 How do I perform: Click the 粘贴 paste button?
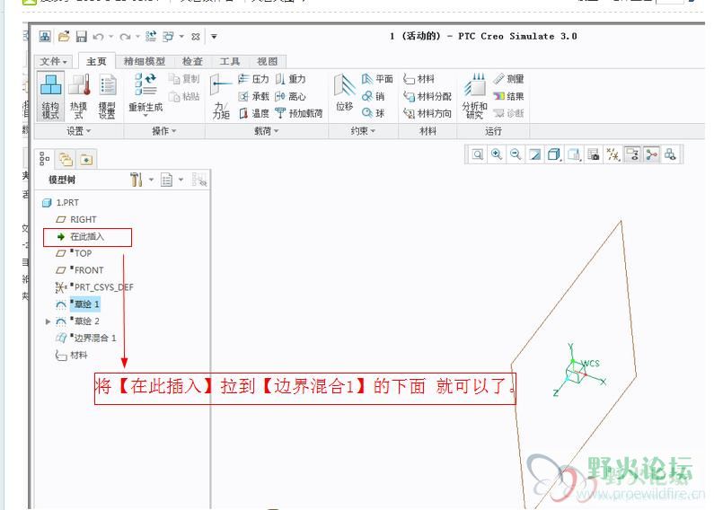pos(184,96)
